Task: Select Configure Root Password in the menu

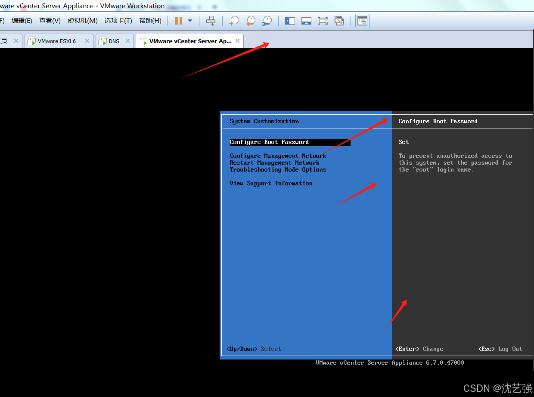Action: 290,142
